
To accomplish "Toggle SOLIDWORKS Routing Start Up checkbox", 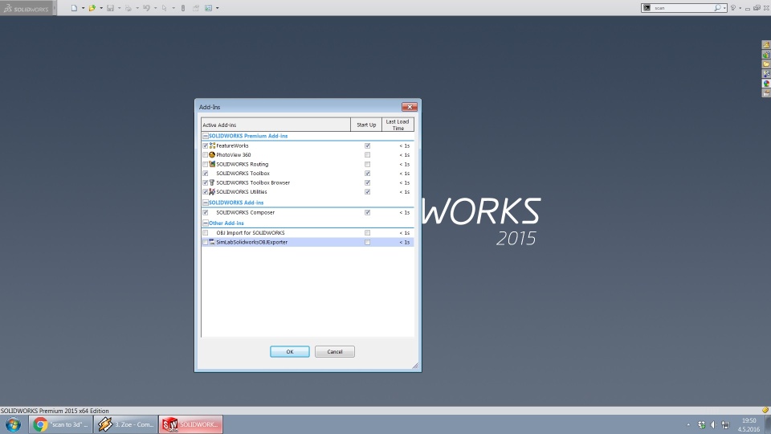I will pyautogui.click(x=367, y=164).
